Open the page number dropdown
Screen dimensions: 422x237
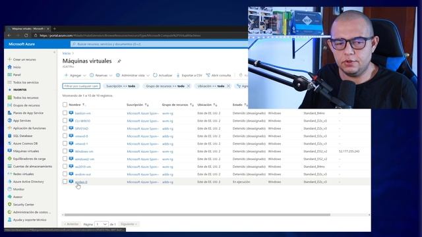pyautogui.click(x=102, y=224)
